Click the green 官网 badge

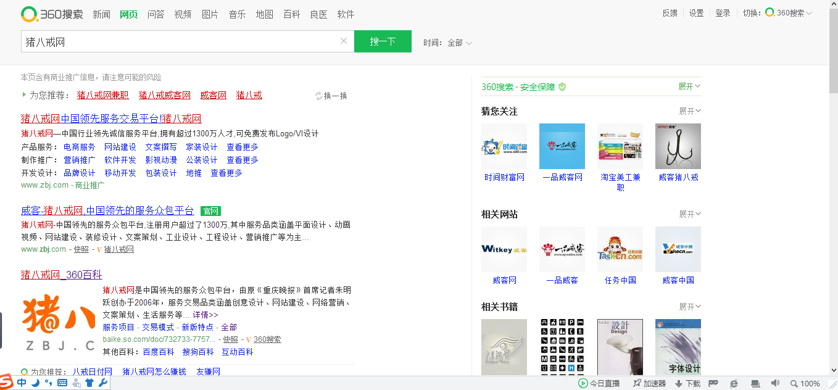(x=210, y=211)
